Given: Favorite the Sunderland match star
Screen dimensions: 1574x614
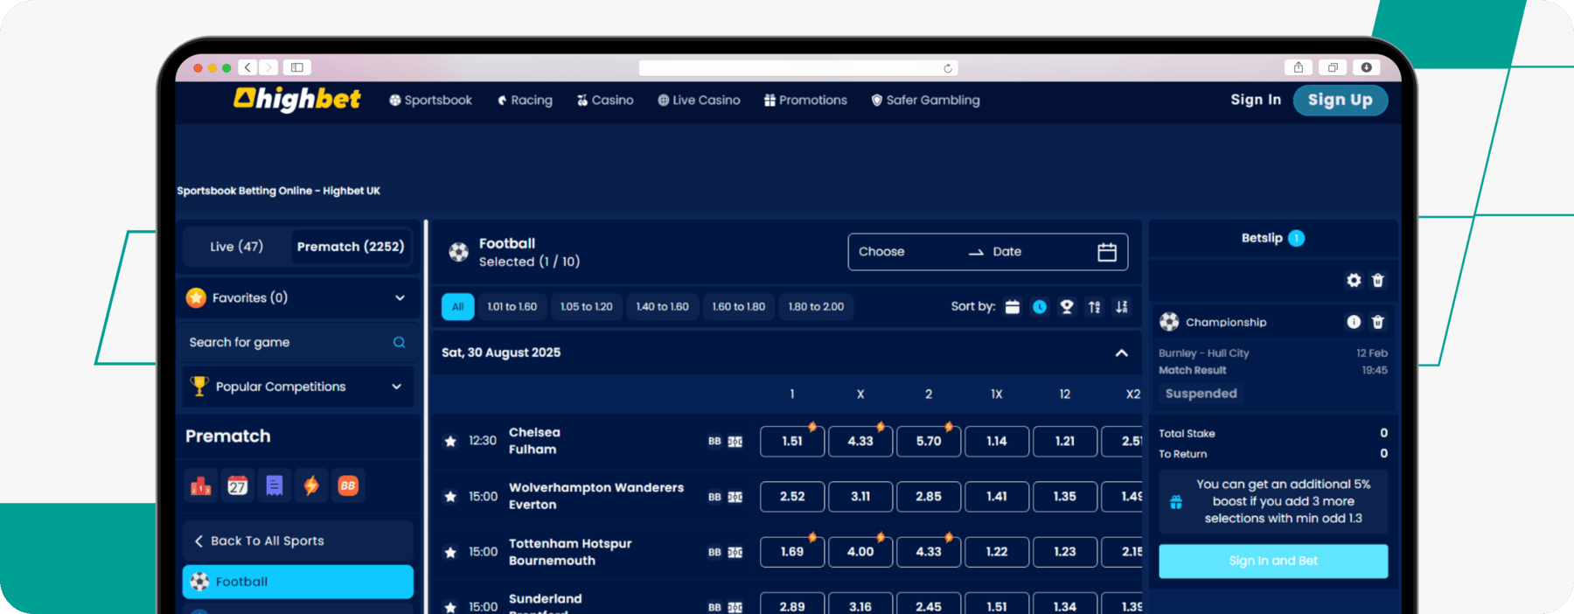Looking at the screenshot, I should (450, 607).
